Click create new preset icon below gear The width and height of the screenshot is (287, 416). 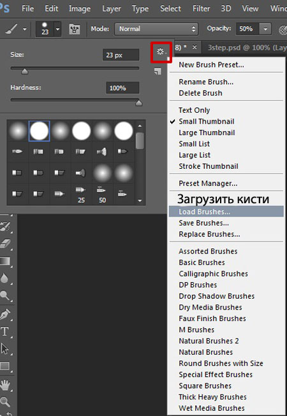(158, 71)
